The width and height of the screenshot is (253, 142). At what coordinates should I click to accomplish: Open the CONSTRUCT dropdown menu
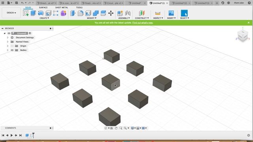point(142,18)
